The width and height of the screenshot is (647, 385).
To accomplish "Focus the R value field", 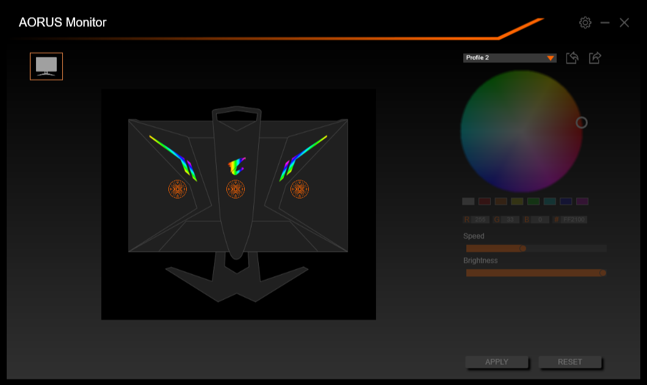I will click(x=480, y=219).
